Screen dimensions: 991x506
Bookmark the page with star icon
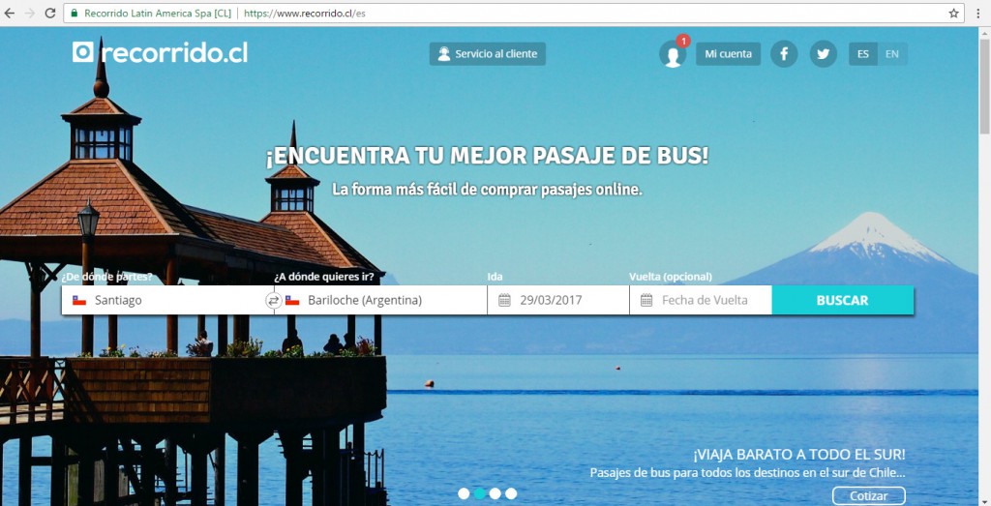(953, 13)
